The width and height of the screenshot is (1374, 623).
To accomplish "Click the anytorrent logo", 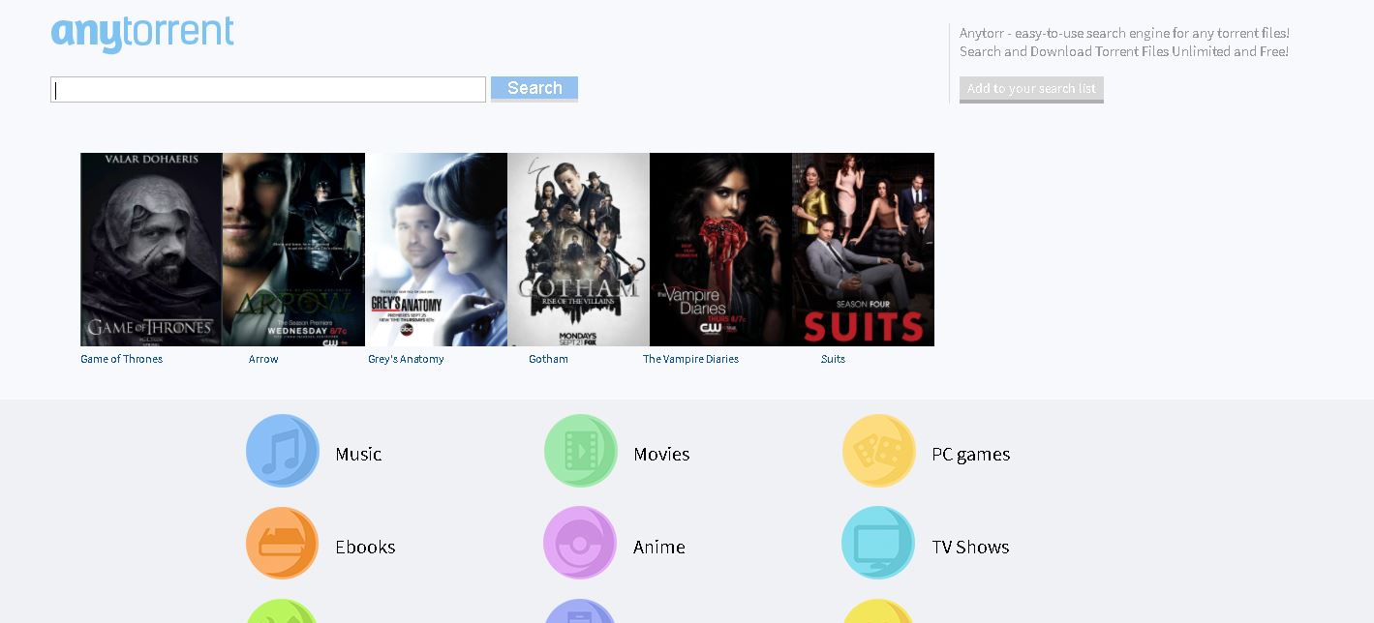I will pyautogui.click(x=142, y=34).
